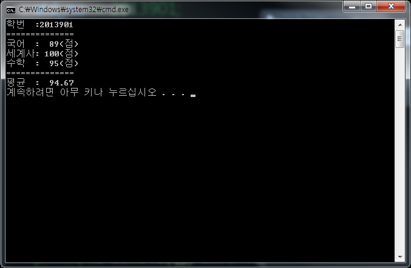Click the scrollbar up arrow
Image resolution: width=411 pixels, height=268 pixels.
pyautogui.click(x=400, y=25)
